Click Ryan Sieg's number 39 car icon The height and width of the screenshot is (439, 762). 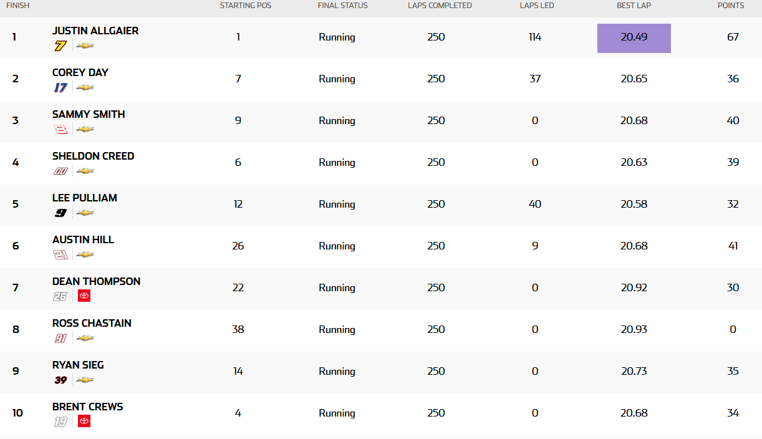(60, 380)
